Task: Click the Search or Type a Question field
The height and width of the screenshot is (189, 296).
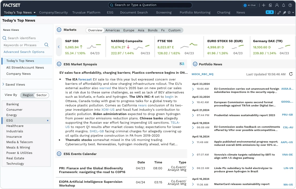Action: 150,5
